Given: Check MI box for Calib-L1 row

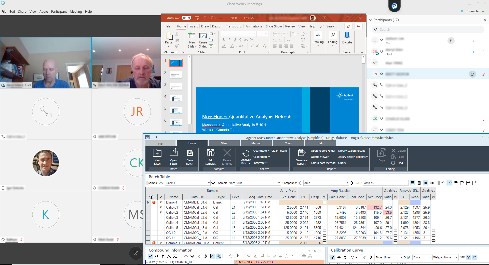Looking at the screenshot, I should 324,208.
